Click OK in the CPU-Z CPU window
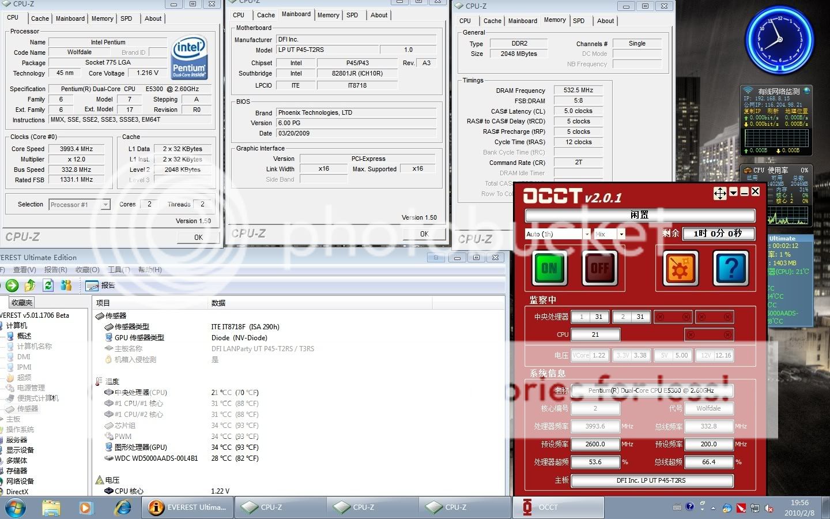 click(198, 237)
